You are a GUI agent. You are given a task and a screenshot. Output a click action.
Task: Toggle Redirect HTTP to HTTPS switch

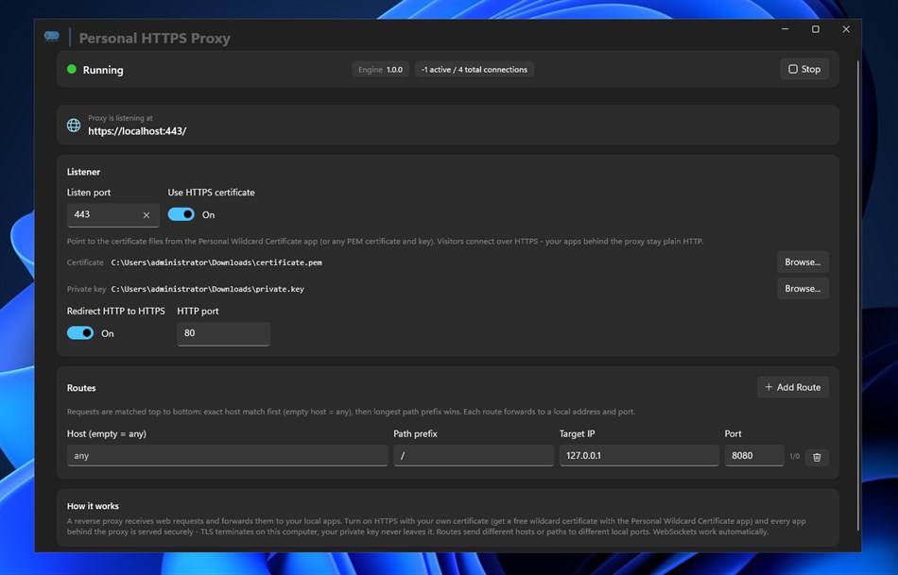[80, 333]
